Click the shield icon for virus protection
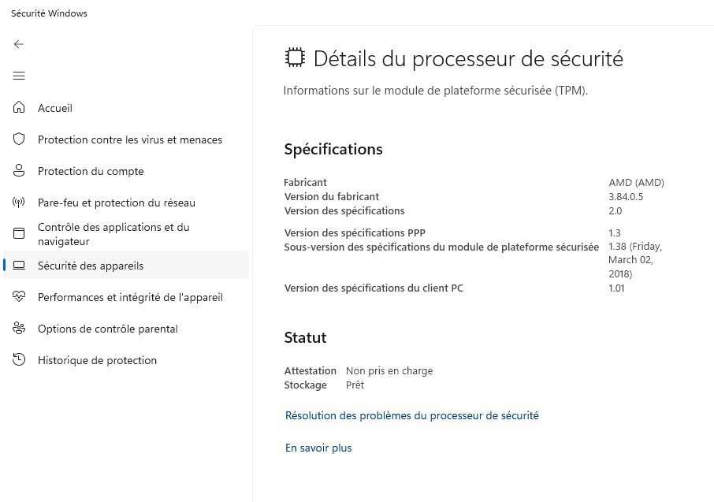Screen dimensions: 714x502 coord(19,139)
